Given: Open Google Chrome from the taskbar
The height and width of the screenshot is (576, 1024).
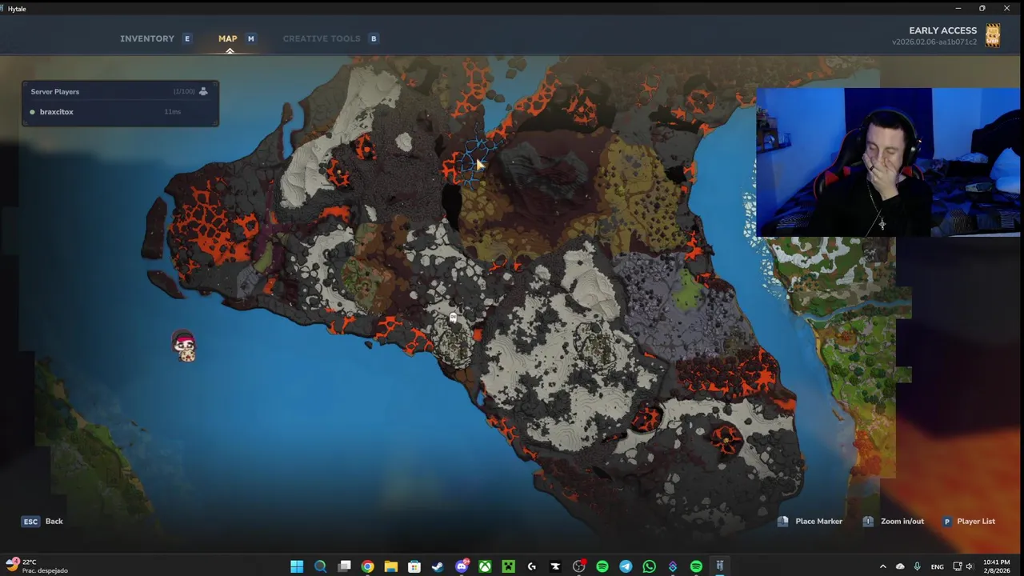Looking at the screenshot, I should [367, 566].
